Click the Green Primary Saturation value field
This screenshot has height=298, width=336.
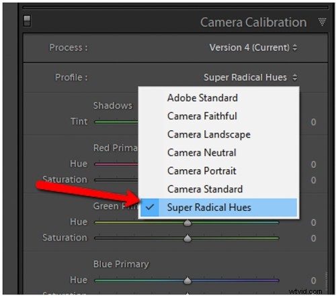(313, 238)
